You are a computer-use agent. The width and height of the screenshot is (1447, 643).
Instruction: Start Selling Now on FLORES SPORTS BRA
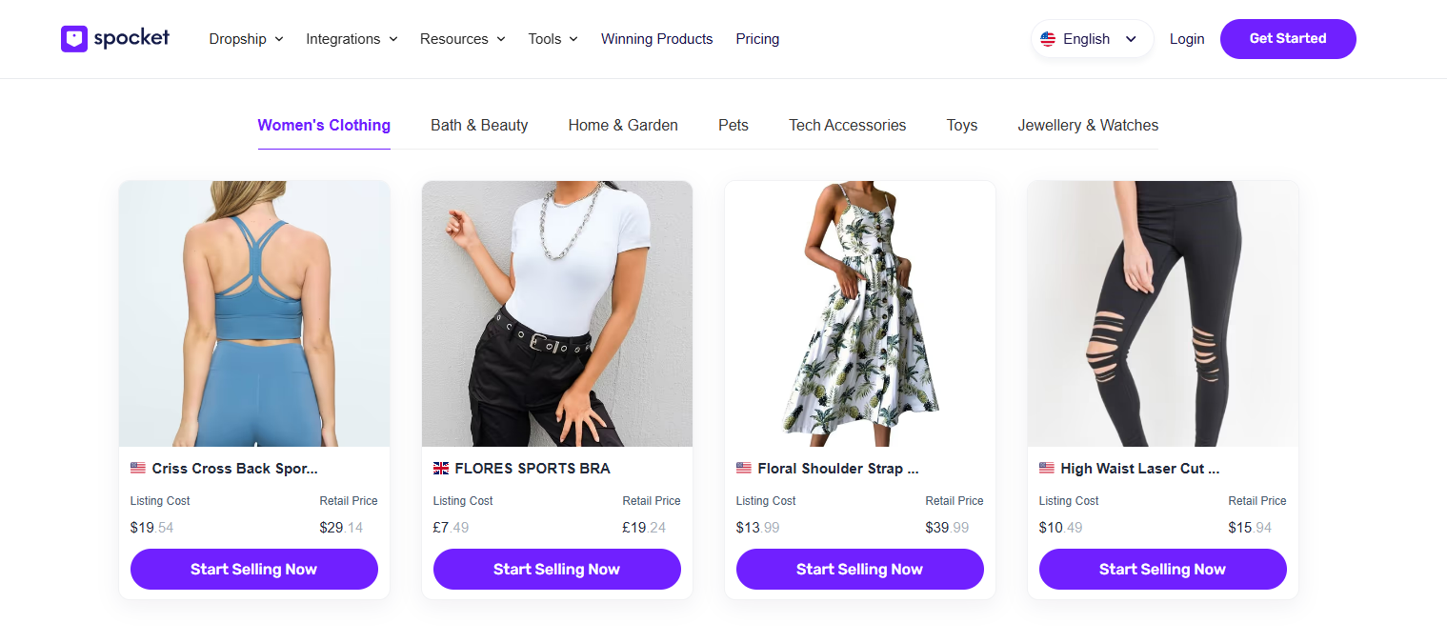click(x=556, y=569)
